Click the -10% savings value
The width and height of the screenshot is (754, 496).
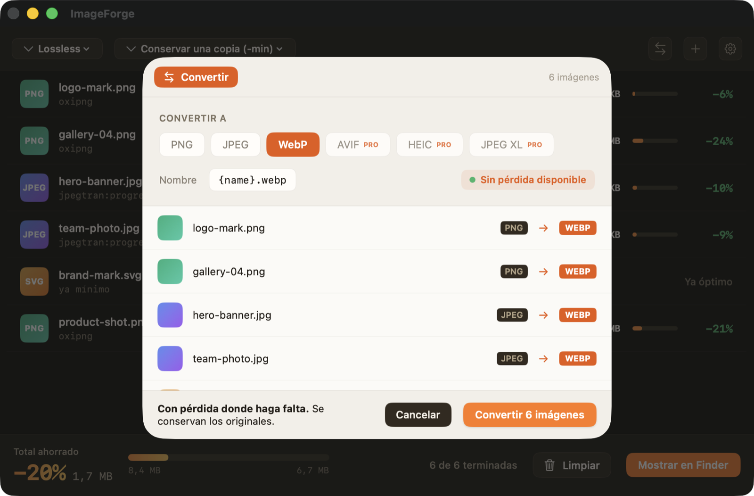[720, 188]
